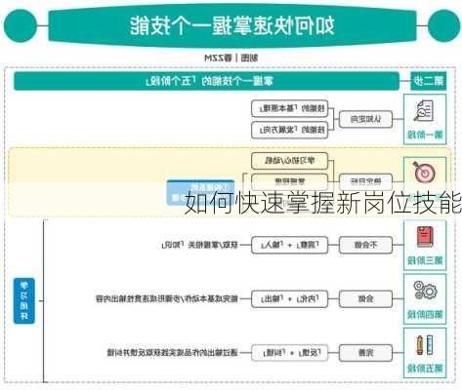462x390 pixels.
Task: Select the 技能的「发展方向」 box
Action: pos(289,130)
